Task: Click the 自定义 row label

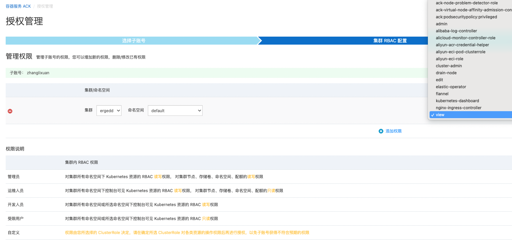Action: 14,233
